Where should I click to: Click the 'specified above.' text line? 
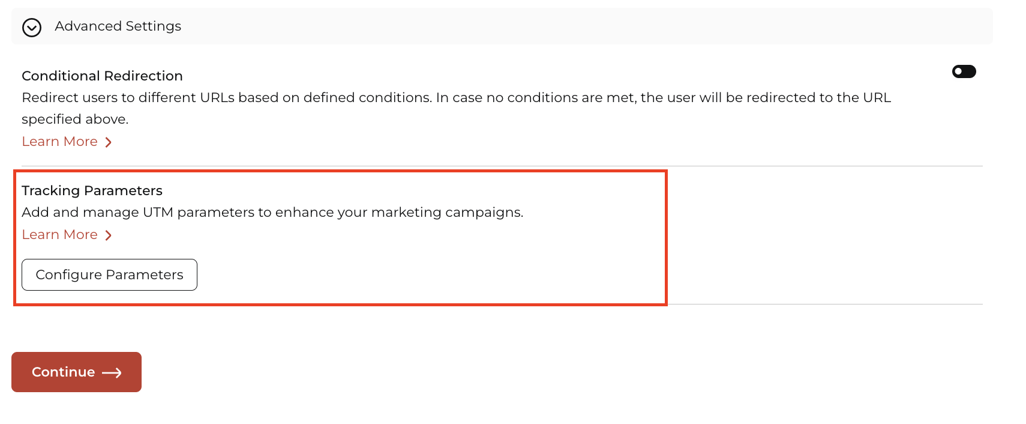(x=75, y=120)
